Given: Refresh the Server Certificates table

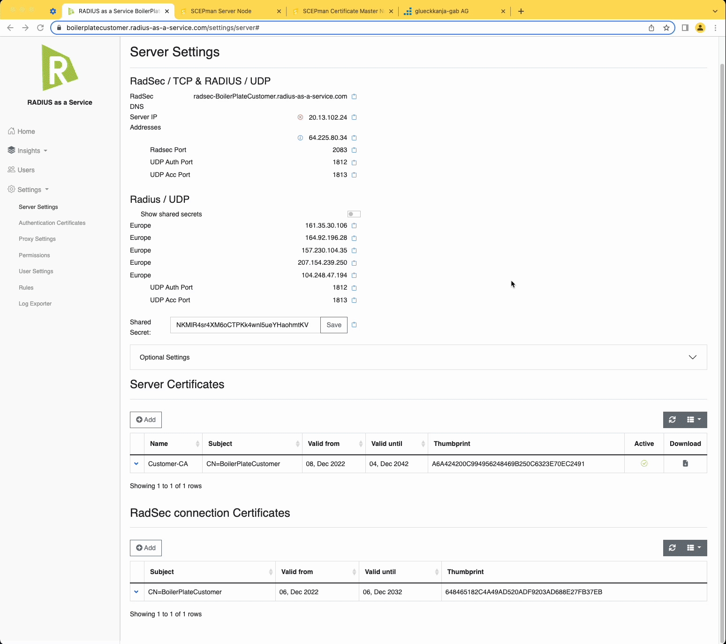Looking at the screenshot, I should [672, 420].
